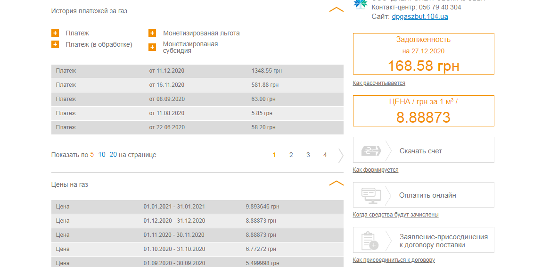The width and height of the screenshot is (550, 267).
Task: Select period 01.10.2020 - 31.10.2020
Action: coord(174,249)
